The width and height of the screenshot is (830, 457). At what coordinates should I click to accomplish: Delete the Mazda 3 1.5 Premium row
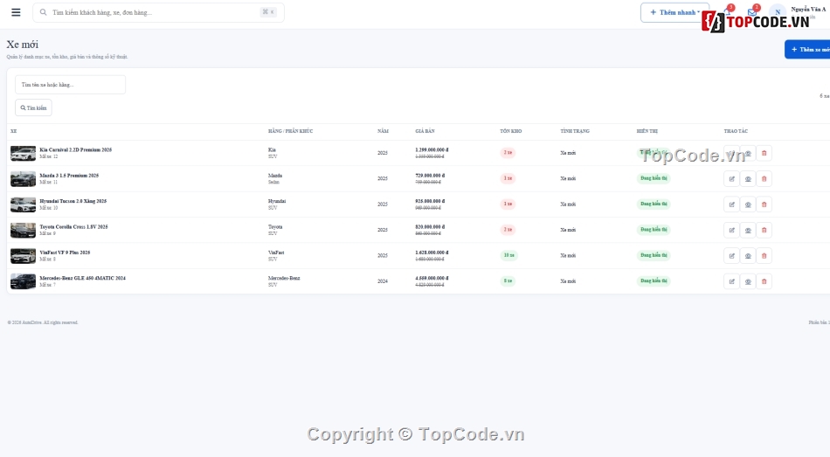(764, 179)
